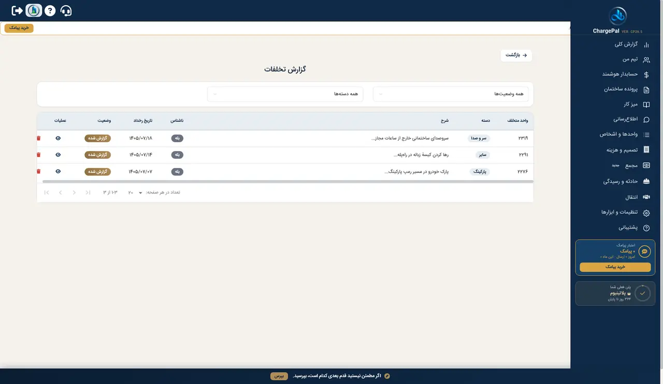Open the پرونده ساختمان document icon
The image size is (663, 384).
pos(646,90)
